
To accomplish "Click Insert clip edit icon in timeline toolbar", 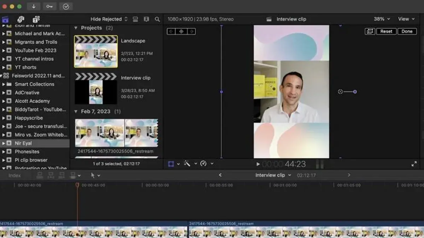I will pos(51,175).
